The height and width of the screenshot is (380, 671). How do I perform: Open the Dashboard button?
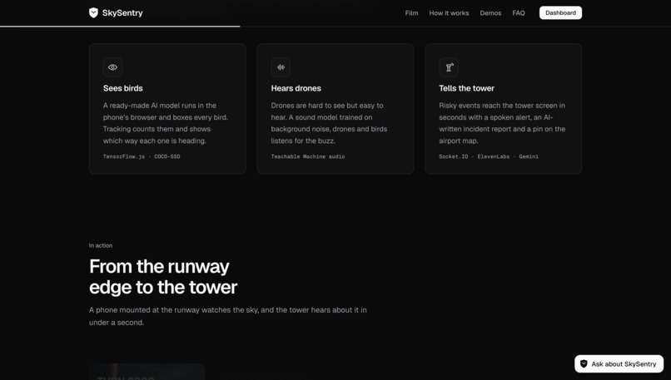coord(560,12)
